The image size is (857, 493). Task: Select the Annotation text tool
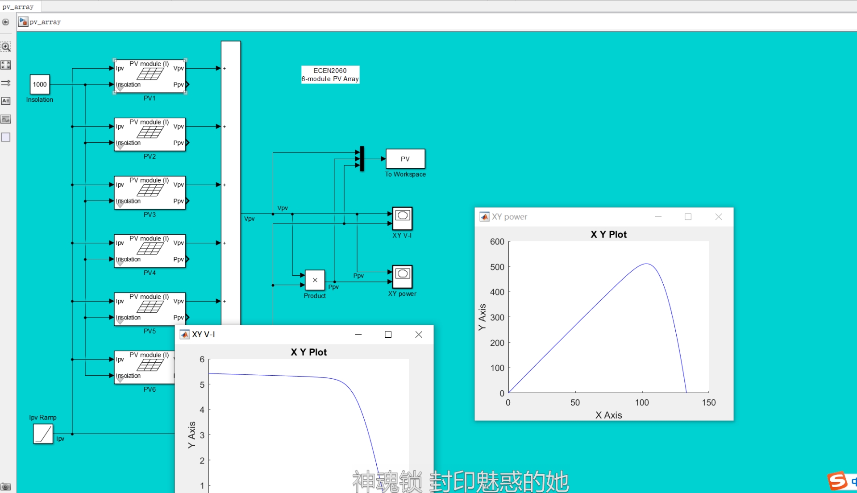(x=6, y=101)
